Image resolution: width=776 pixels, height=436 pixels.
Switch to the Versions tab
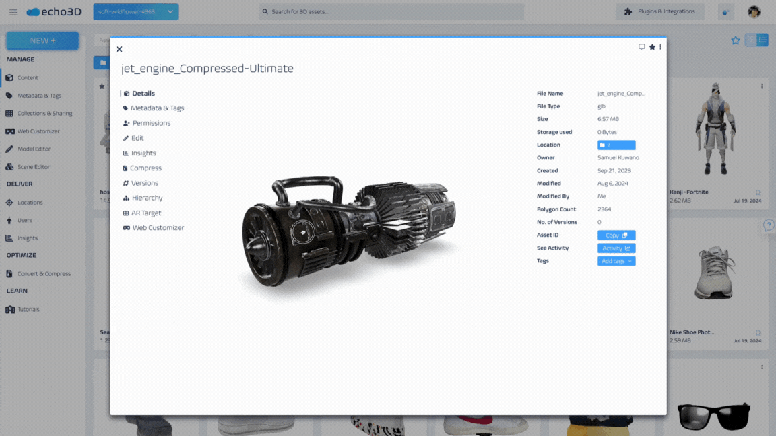coord(145,182)
